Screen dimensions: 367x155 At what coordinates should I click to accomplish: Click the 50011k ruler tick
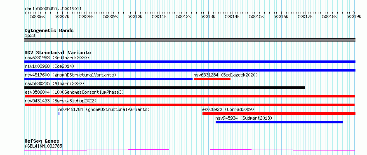pyautogui.click(x=160, y=16)
